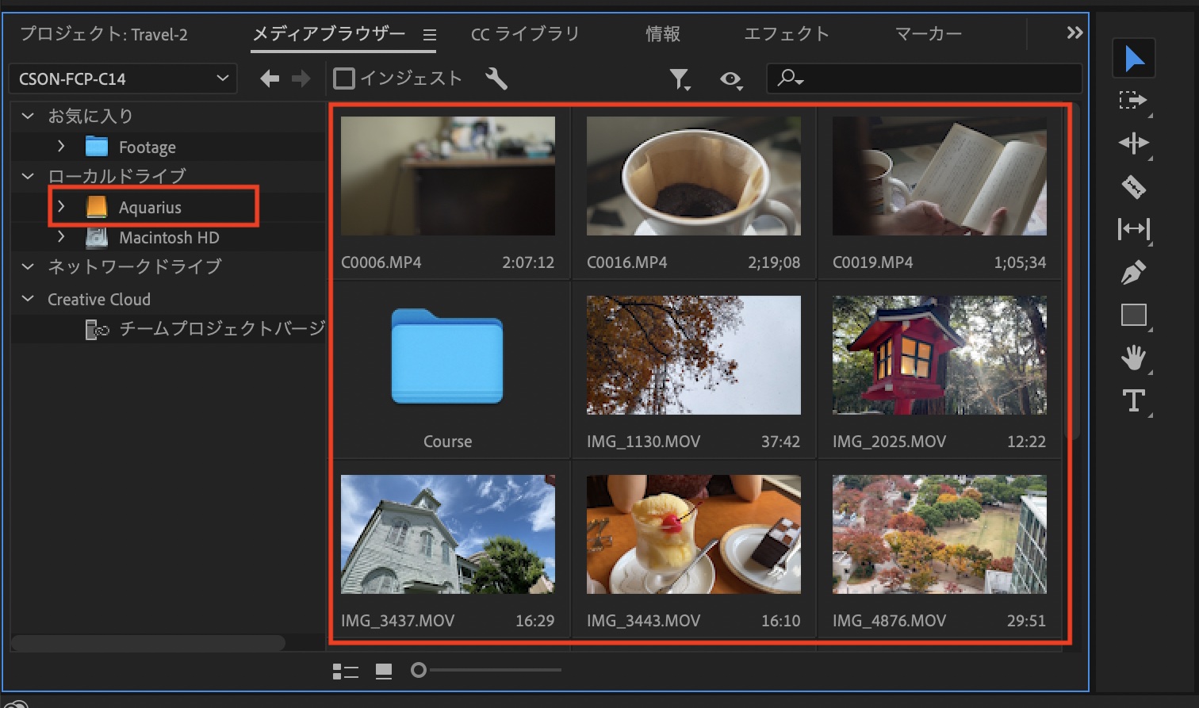Image resolution: width=1199 pixels, height=708 pixels.
Task: Collapse the お気に入り section
Action: [x=28, y=116]
